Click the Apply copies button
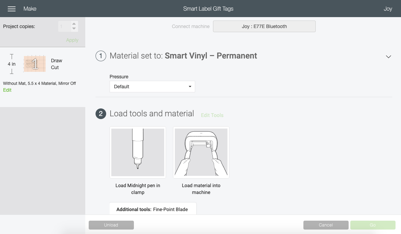Viewport: 401px width, 234px height. click(x=72, y=40)
